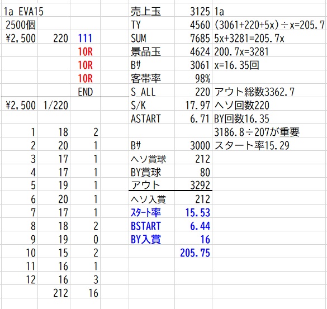The width and height of the screenshot is (327, 309).
Task: Click the スタート率15.29 note cell
Action: click(x=252, y=145)
